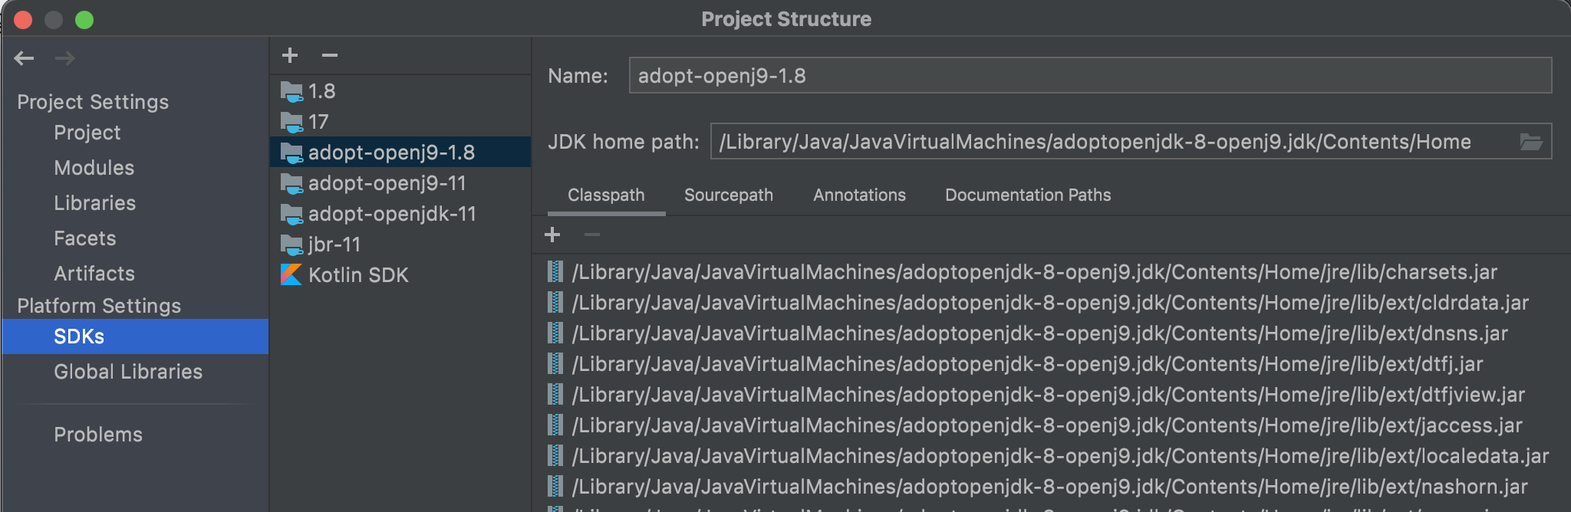The image size is (1571, 512).
Task: Remove selected SDK with minus icon
Action: tap(330, 55)
